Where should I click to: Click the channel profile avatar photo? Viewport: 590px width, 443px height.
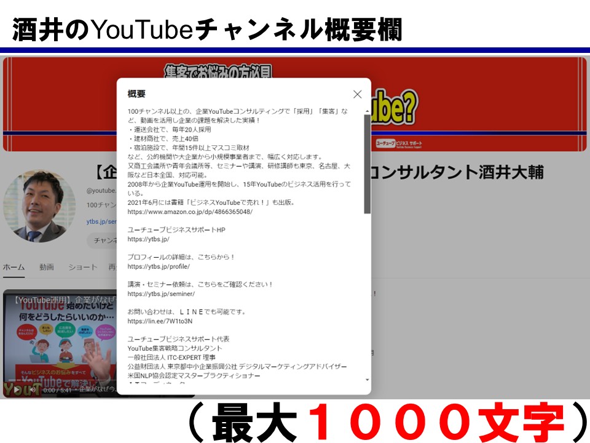pos(39,206)
